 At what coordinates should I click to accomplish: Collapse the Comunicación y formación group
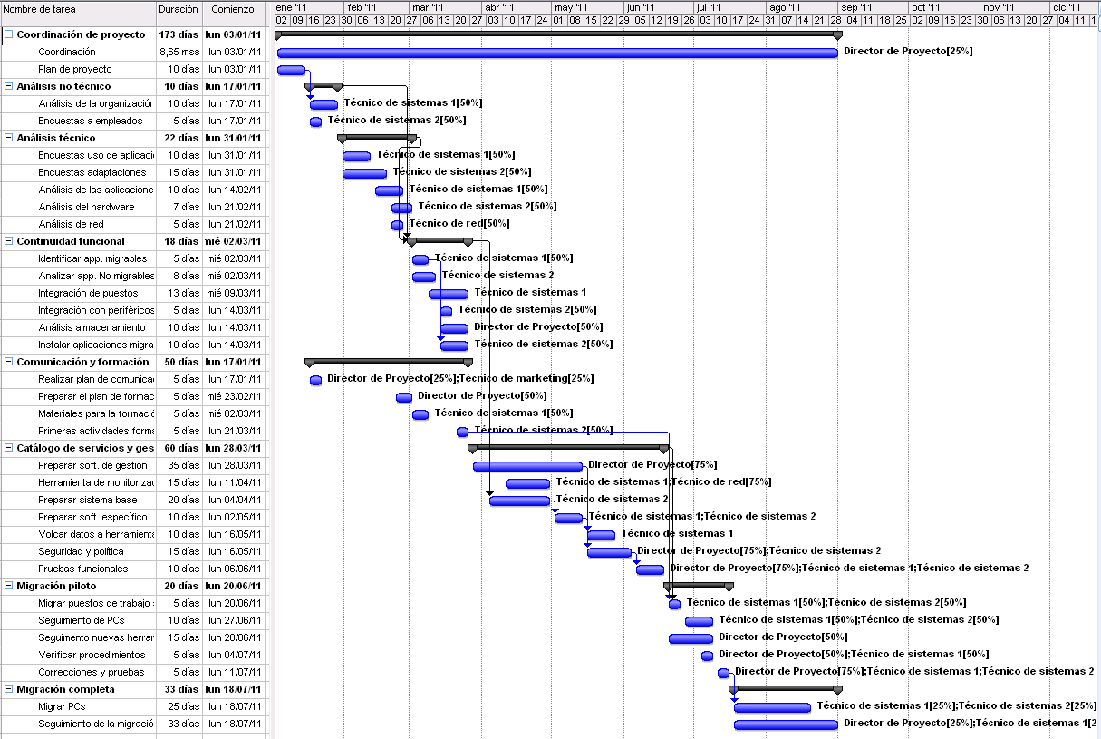pos(8,362)
